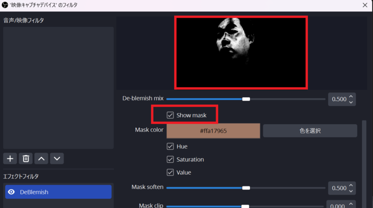This screenshot has height=208, width=373.
Task: Click the 色を選択 color picker button
Action: click(310, 130)
